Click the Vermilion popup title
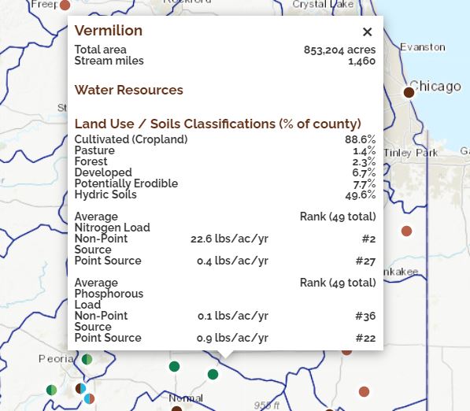 pos(109,31)
